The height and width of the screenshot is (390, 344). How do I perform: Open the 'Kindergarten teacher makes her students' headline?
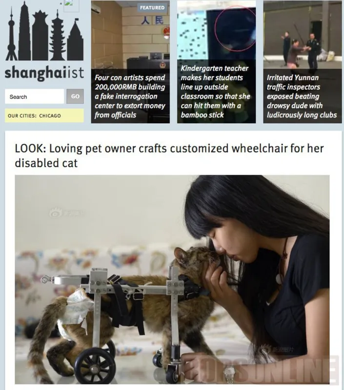point(215,91)
